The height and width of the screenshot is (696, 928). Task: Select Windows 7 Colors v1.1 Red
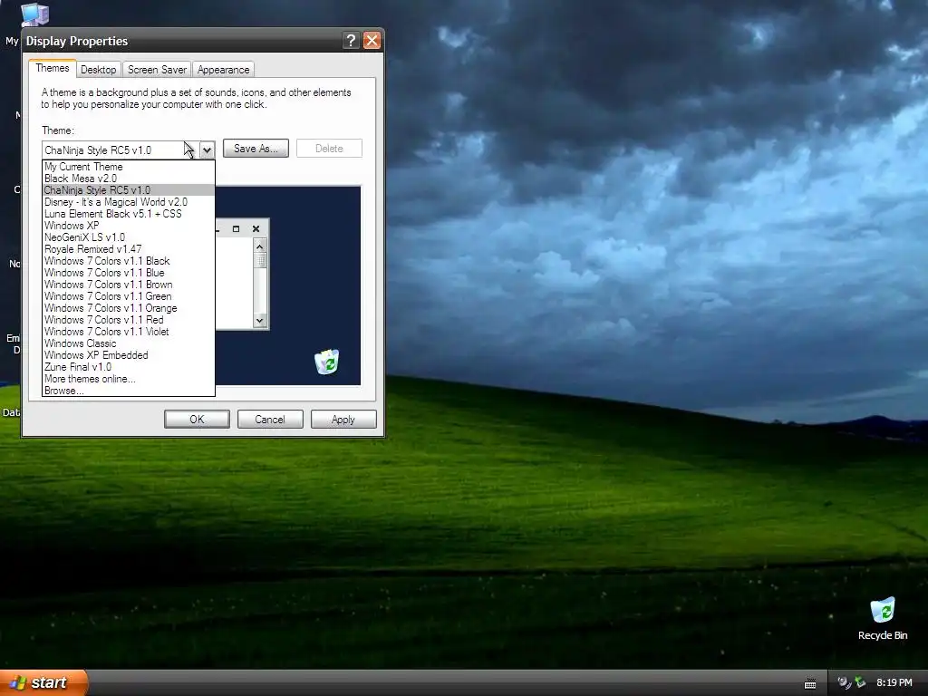129,320
